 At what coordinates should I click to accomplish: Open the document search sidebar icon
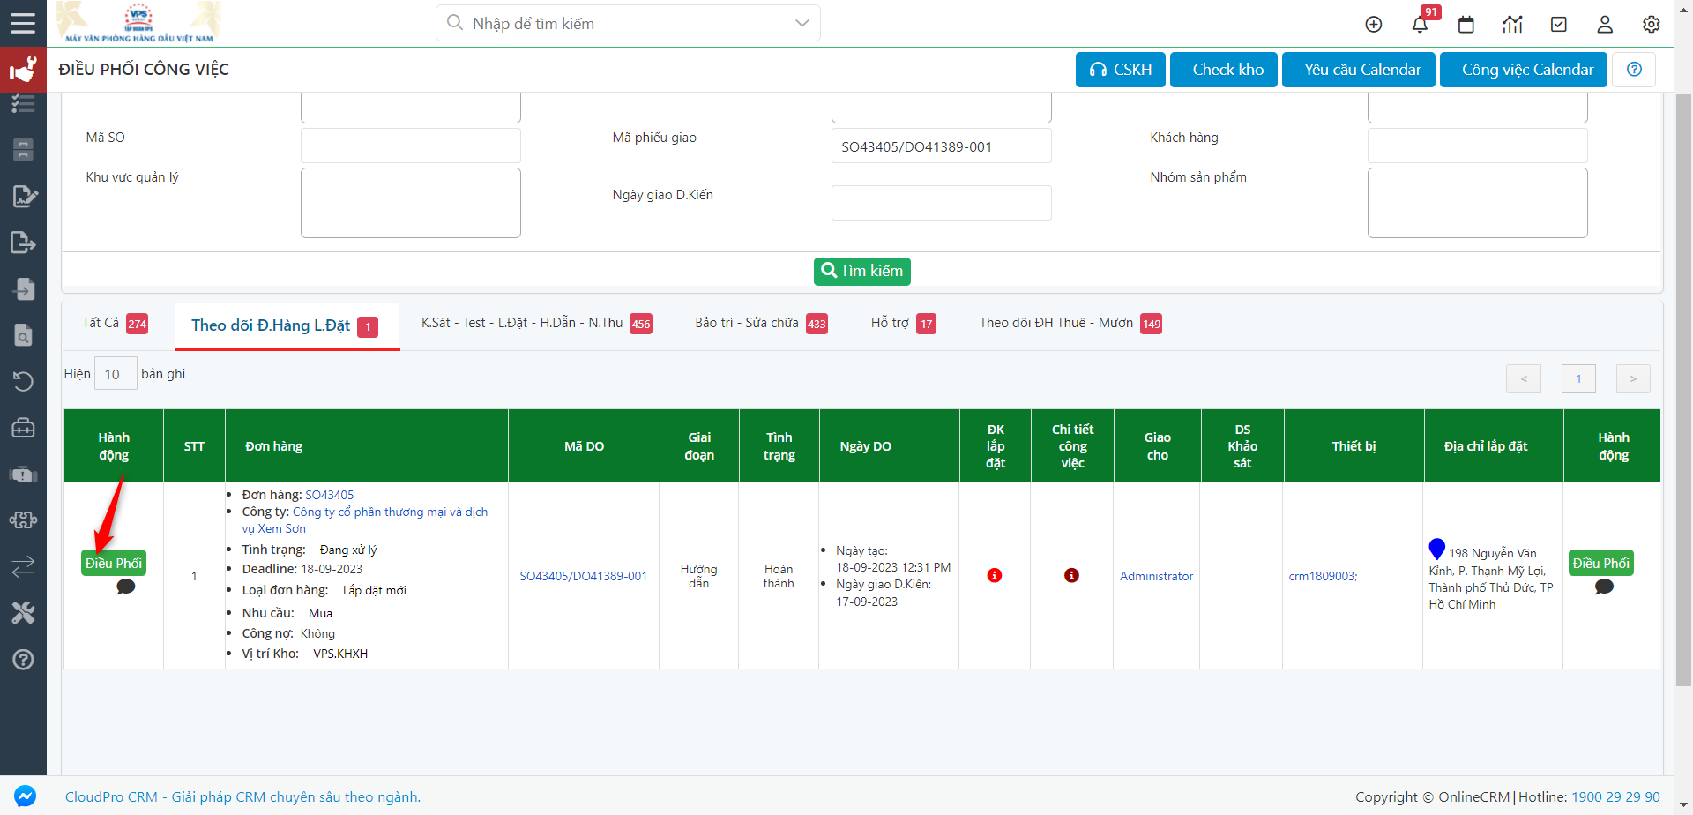[24, 335]
